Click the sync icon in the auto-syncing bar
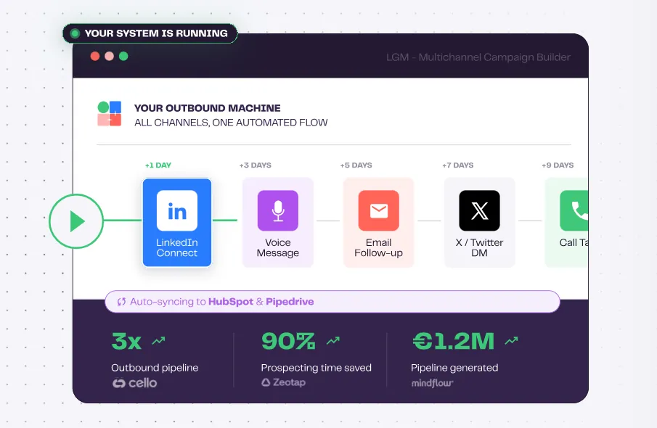 click(121, 302)
